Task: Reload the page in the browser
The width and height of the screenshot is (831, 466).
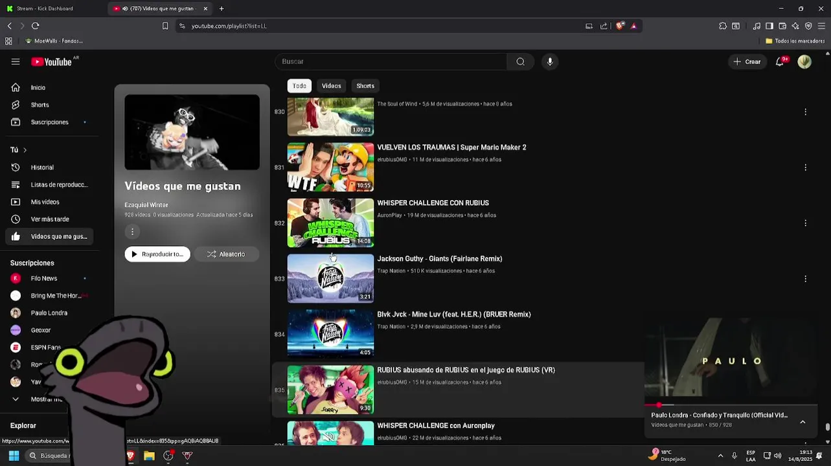Action: 35,26
